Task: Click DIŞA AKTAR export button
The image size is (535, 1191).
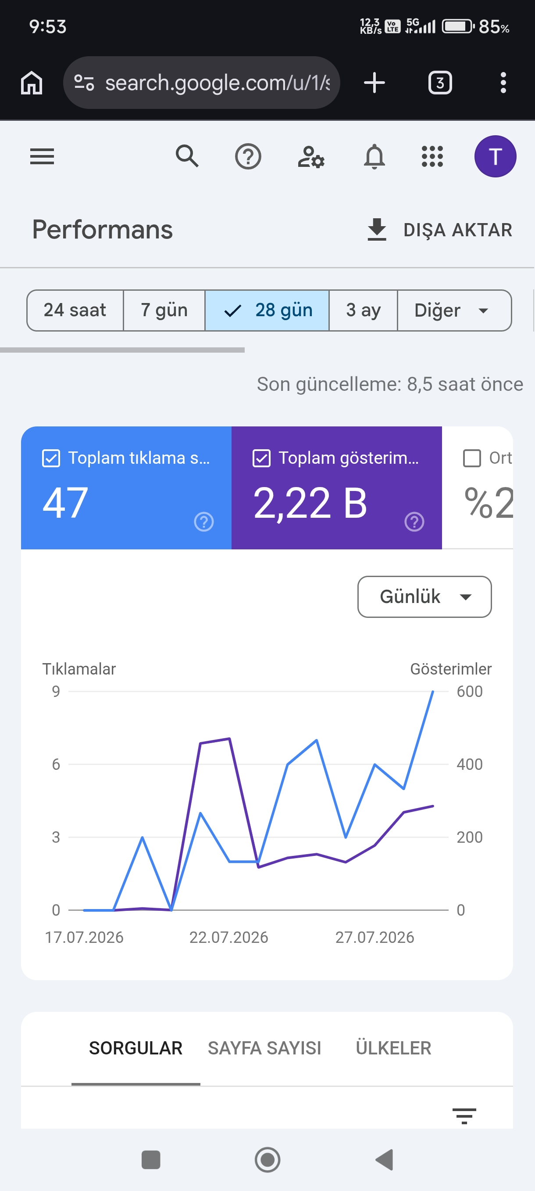Action: (x=439, y=230)
